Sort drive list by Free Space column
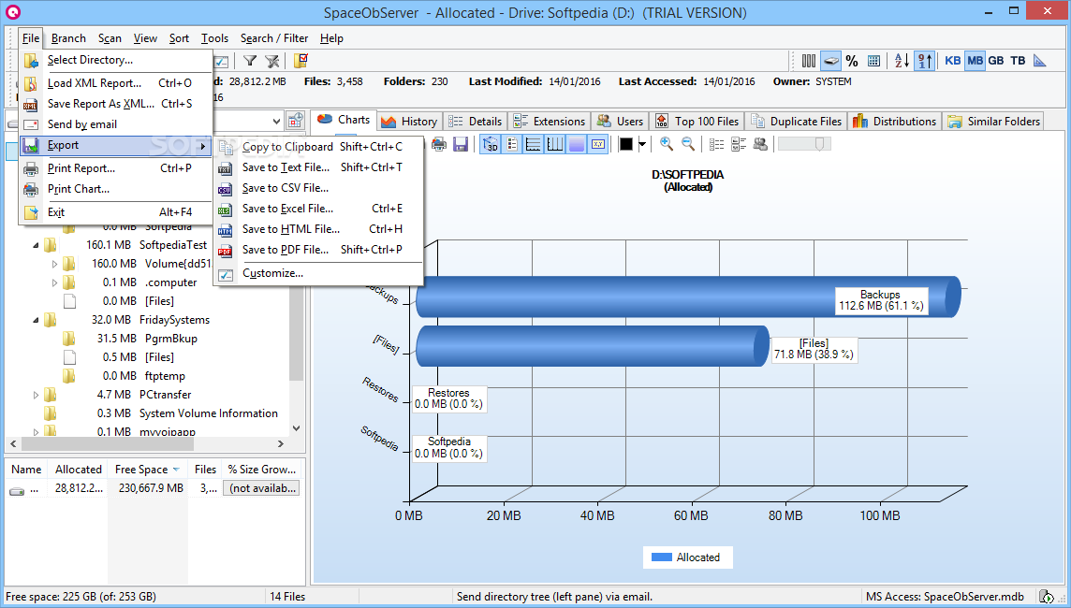1071x608 pixels. click(148, 470)
